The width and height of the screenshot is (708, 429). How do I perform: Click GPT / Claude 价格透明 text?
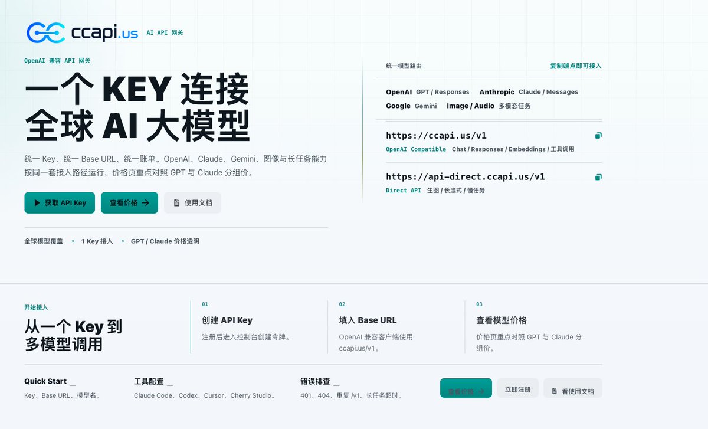point(165,241)
